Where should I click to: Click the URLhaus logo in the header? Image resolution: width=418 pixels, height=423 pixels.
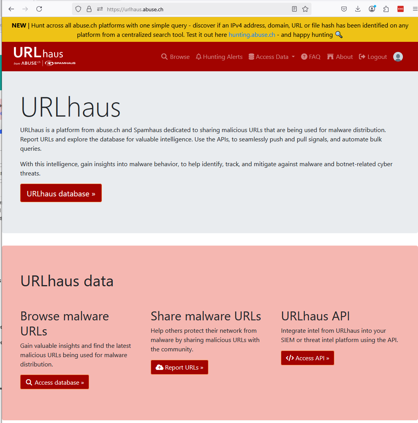[45, 56]
